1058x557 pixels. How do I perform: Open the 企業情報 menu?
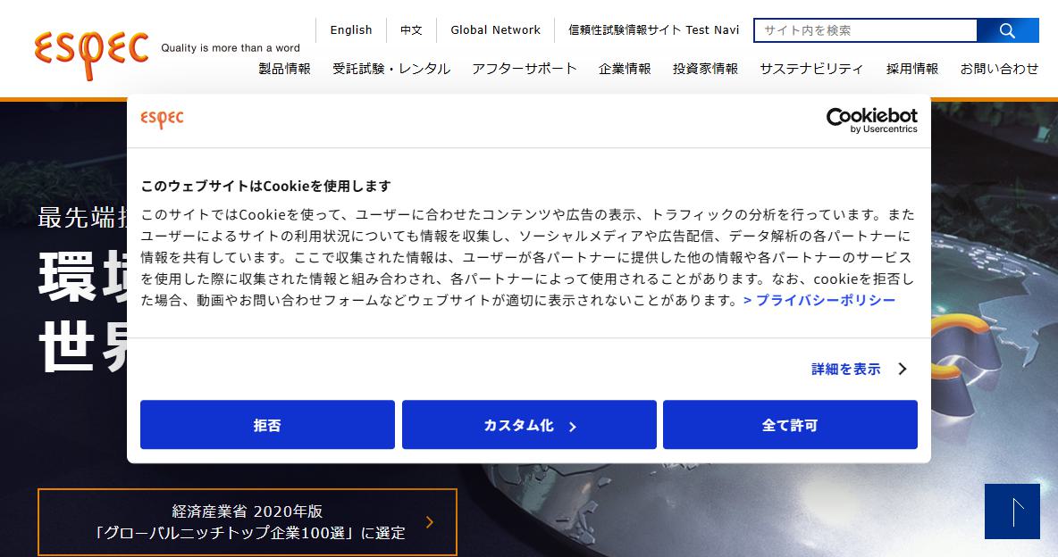pos(625,69)
